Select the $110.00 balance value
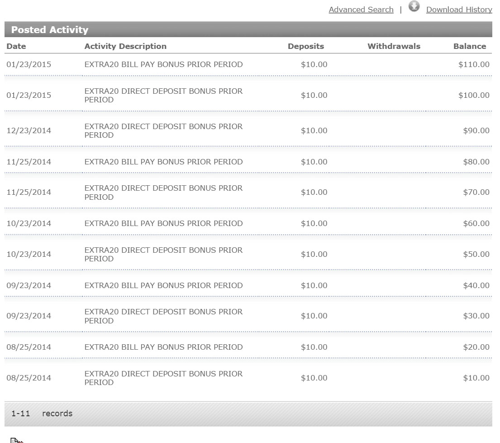This screenshot has width=500, height=443. point(474,64)
